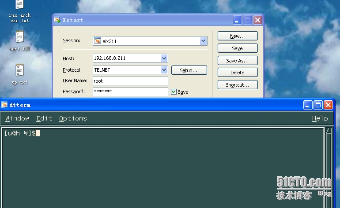Click the Xstart title bar app icon
Screen dimensions: 340x208
(x=57, y=20)
